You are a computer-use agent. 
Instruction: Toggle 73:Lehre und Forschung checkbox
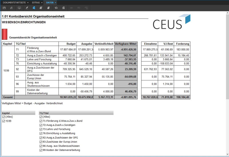point(41,129)
